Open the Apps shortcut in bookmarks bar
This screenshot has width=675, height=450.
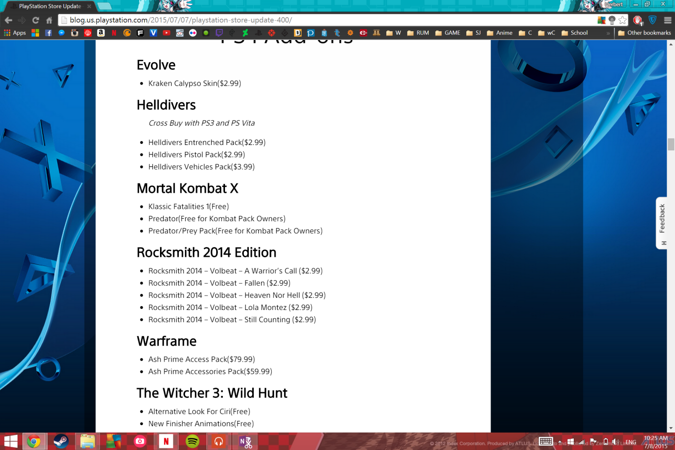click(x=15, y=33)
